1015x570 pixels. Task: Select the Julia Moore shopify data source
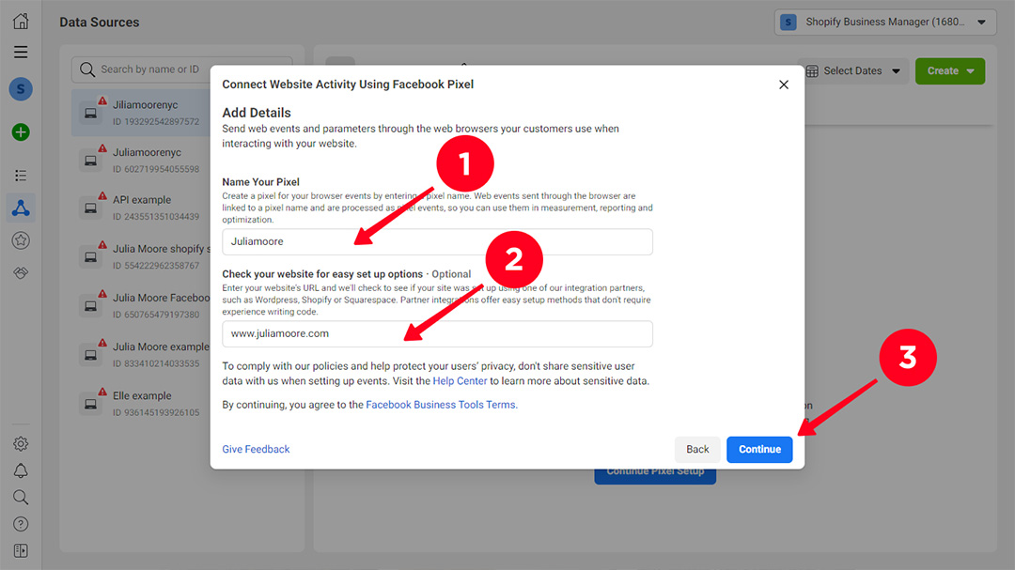[x=141, y=257]
